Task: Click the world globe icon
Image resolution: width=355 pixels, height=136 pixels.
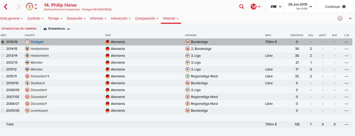Action: click(254, 7)
